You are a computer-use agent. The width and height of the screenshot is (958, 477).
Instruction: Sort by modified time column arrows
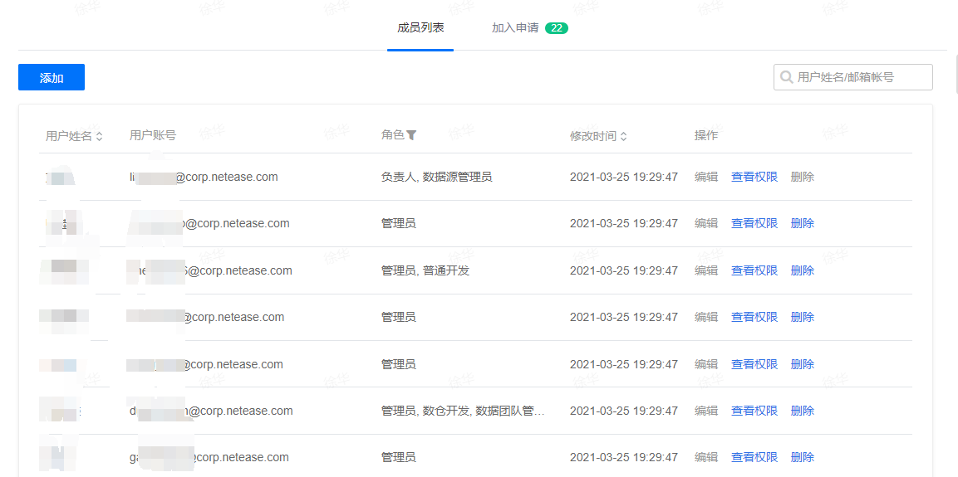tap(623, 136)
